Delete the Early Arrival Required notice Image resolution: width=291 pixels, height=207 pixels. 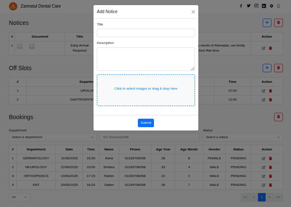click(x=270, y=48)
